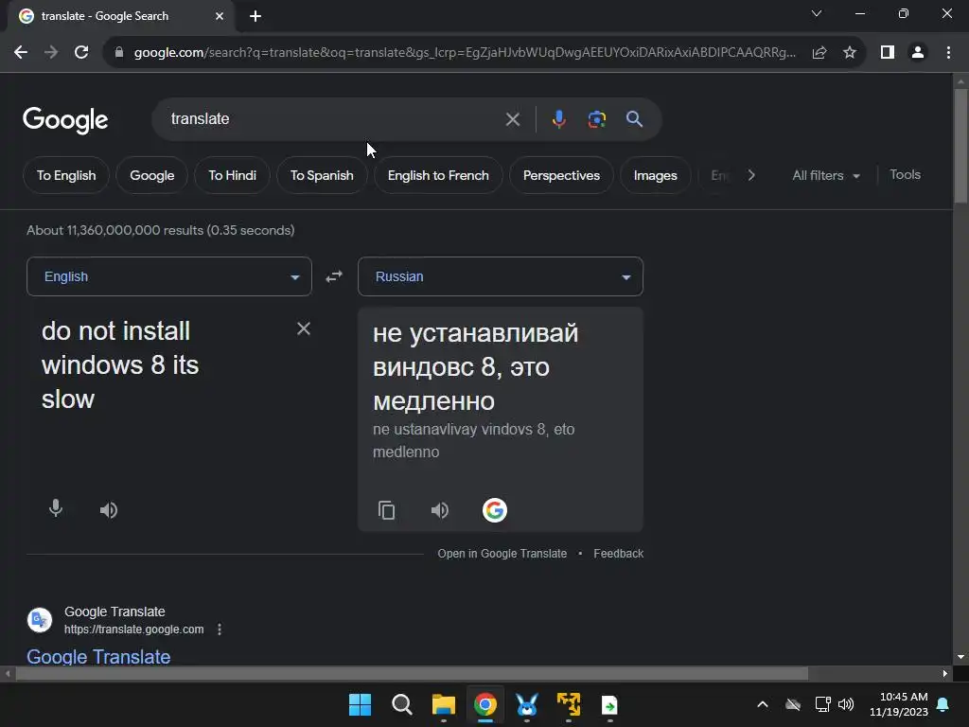Click into the Google search field
The width and height of the screenshot is (969, 727).
[334, 118]
